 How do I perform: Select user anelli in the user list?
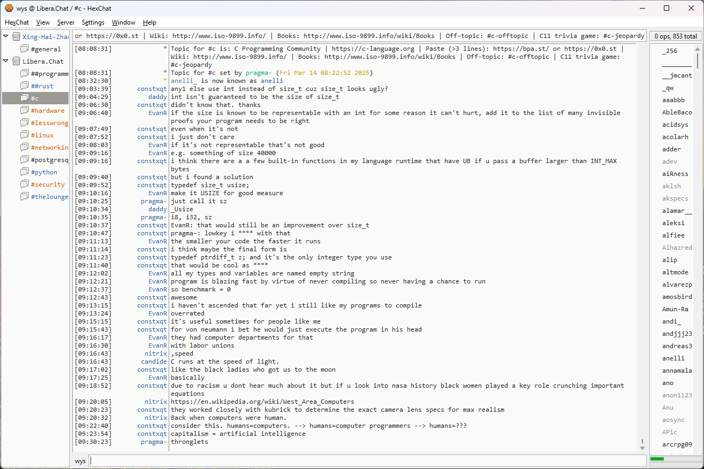(673, 358)
